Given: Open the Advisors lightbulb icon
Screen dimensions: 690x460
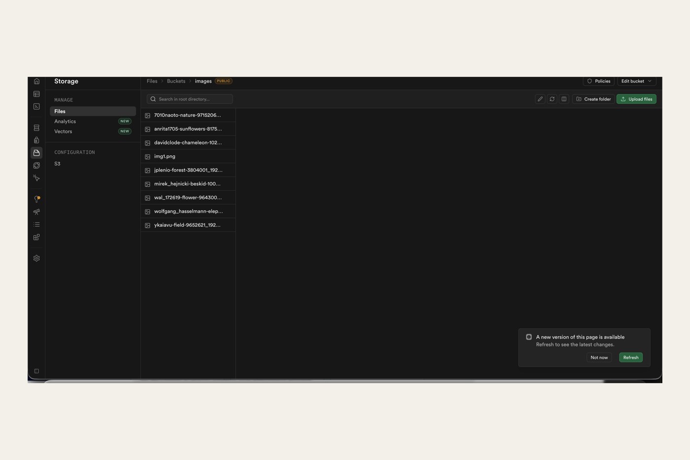Looking at the screenshot, I should 36,199.
